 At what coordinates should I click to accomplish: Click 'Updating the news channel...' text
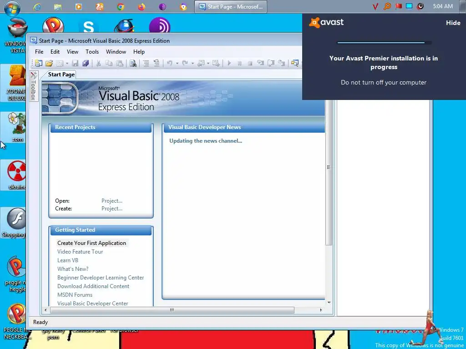pos(206,141)
